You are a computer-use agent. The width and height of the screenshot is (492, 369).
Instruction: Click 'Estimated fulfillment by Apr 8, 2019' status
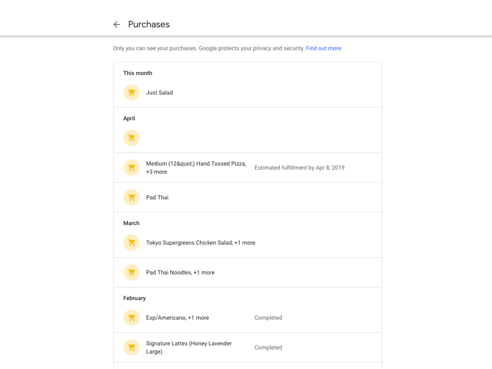[x=299, y=168]
